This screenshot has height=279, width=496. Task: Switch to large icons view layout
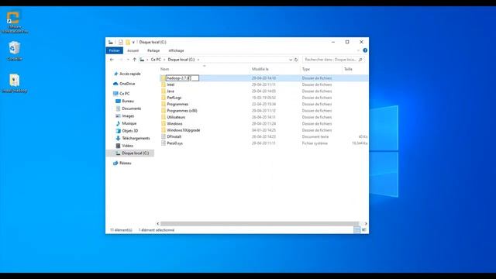[364, 230]
